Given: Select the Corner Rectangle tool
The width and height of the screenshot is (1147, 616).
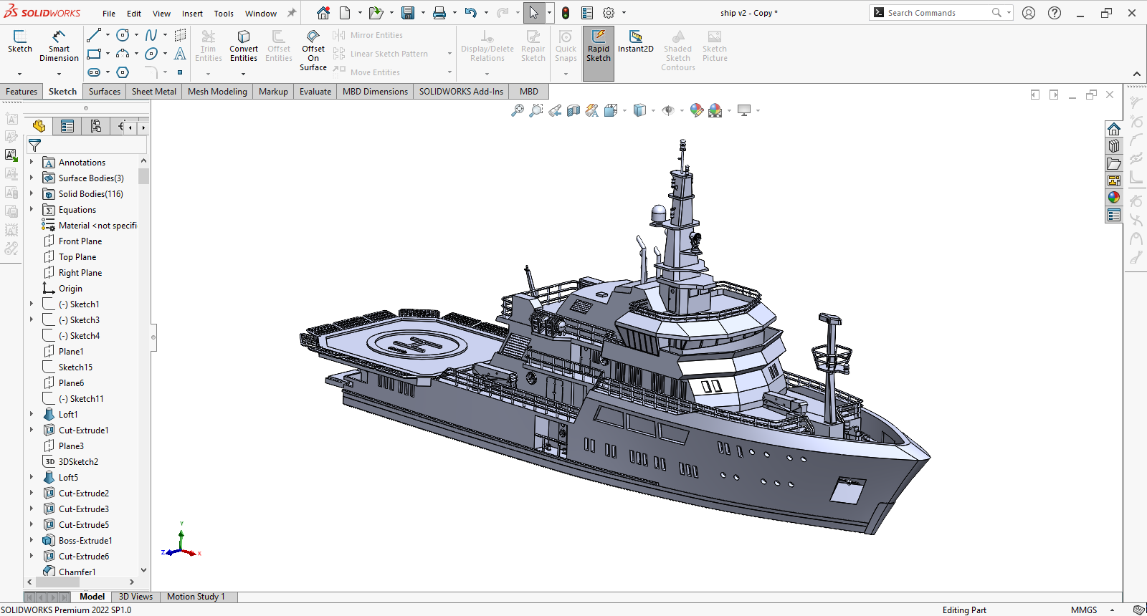Looking at the screenshot, I should point(94,54).
